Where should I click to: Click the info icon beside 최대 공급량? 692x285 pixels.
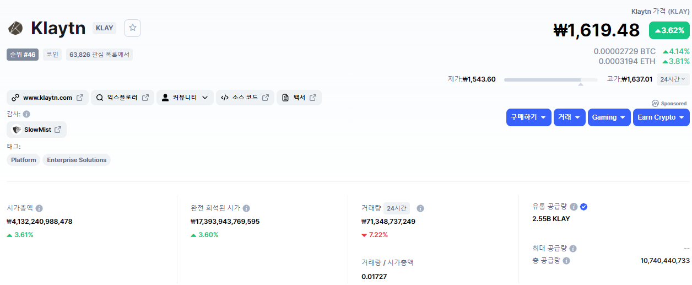[x=573, y=249]
